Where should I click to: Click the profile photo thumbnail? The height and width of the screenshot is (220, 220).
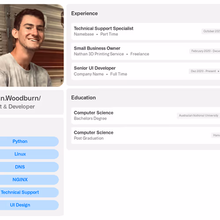coord(32,45)
